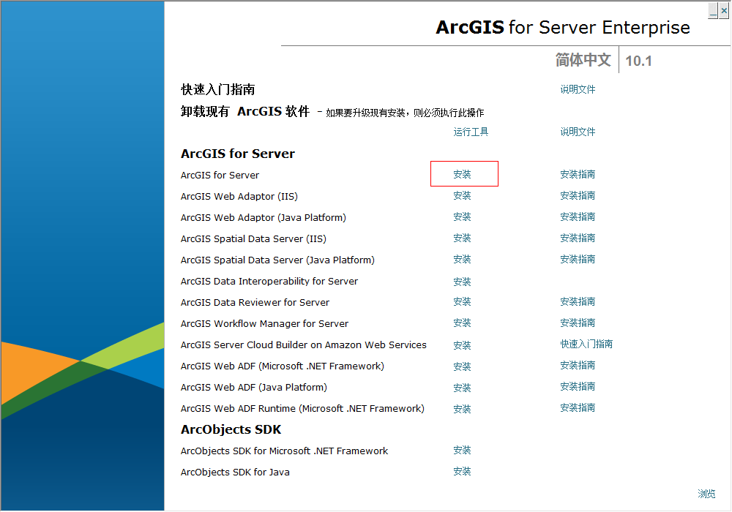732x512 pixels.
Task: Install ArcGIS for Server via 安装 link
Action: 462,174
